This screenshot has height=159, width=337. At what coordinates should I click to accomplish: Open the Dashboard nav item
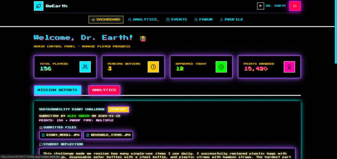106,20
